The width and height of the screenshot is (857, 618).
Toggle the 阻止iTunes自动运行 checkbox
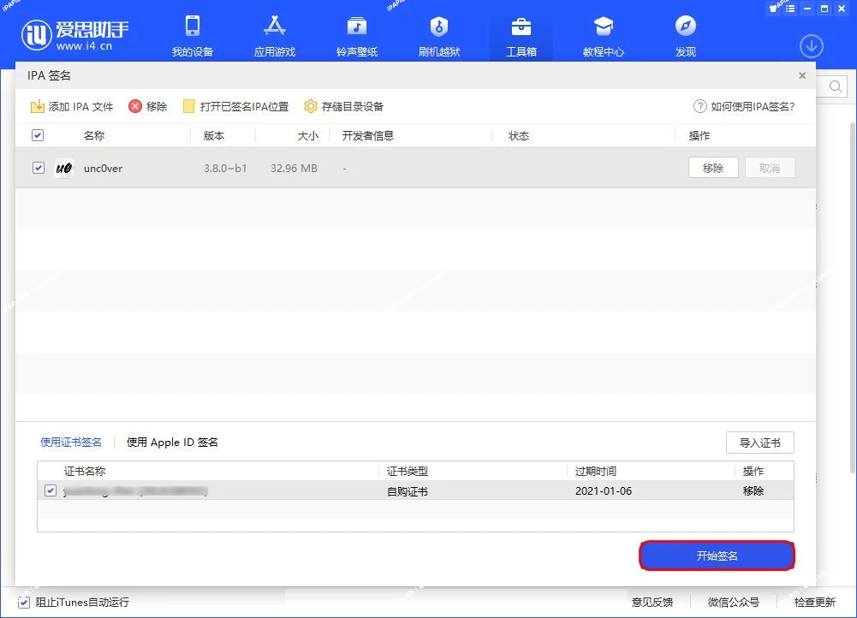coord(25,603)
